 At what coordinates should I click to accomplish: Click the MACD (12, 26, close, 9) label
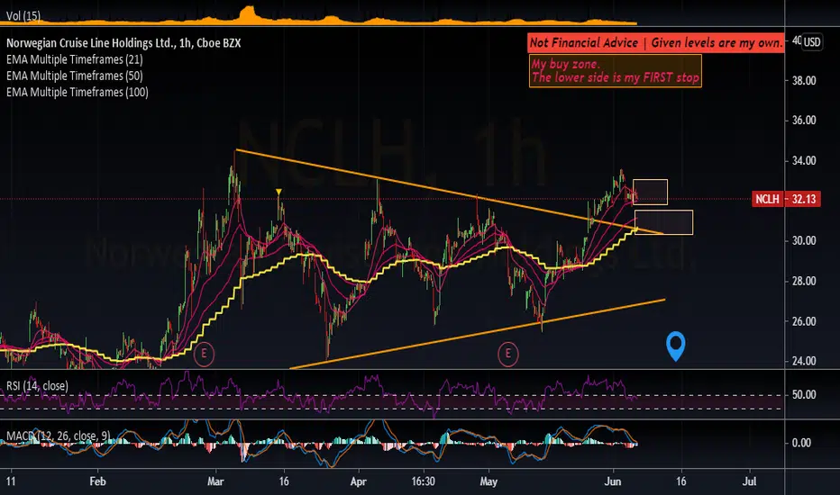pyautogui.click(x=59, y=436)
